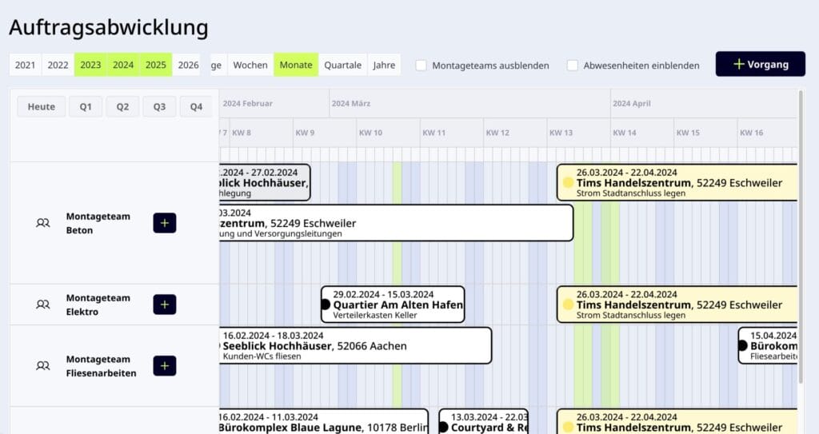Screen dimensions: 819x434
Task: Switch view to Wochen
Action: point(250,65)
